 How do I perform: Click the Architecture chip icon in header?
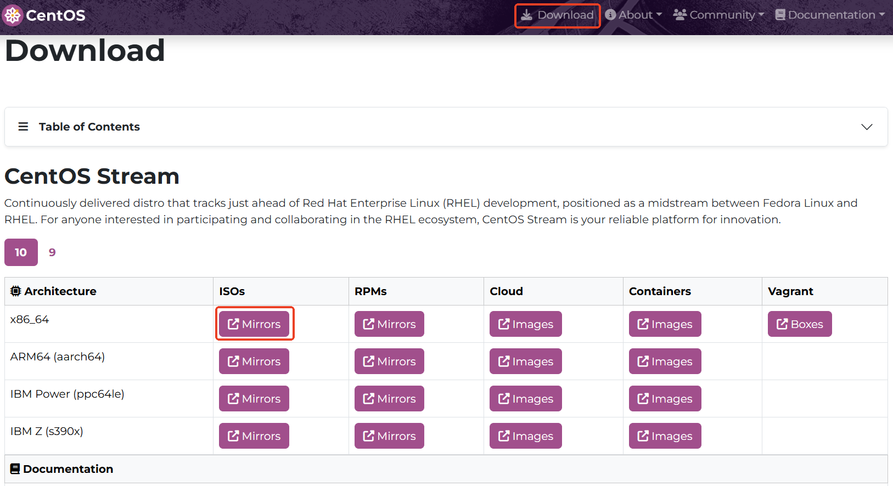[16, 291]
